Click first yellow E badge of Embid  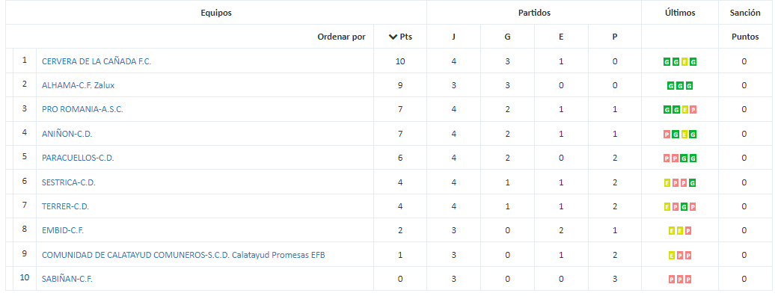(671, 231)
